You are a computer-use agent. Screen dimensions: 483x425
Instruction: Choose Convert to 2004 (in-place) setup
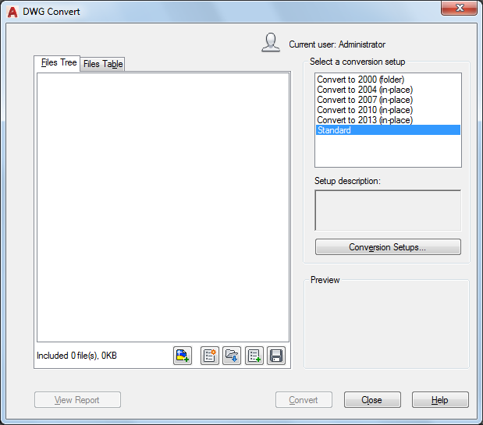(364, 90)
